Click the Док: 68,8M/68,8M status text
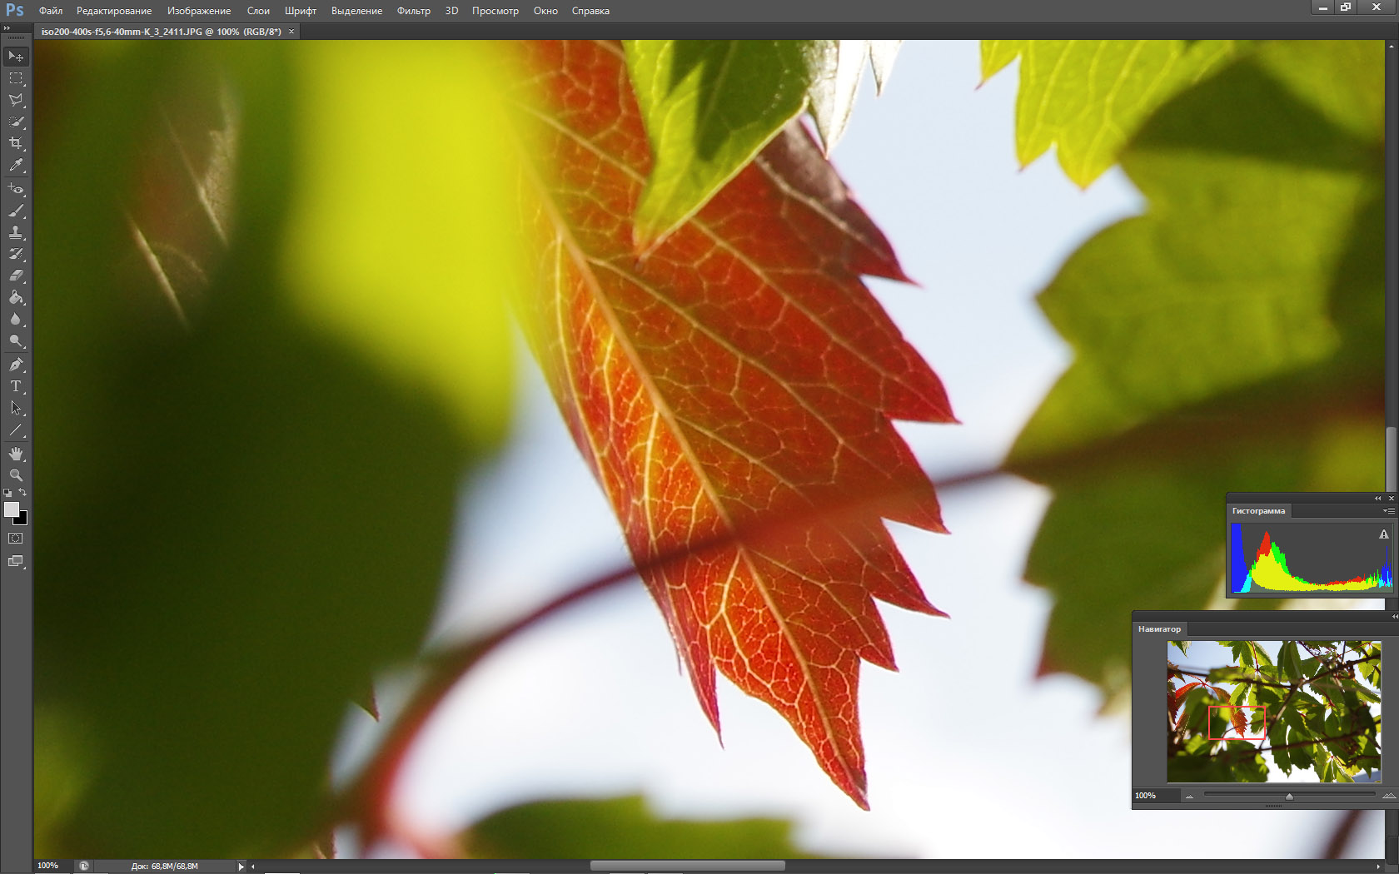 click(165, 867)
